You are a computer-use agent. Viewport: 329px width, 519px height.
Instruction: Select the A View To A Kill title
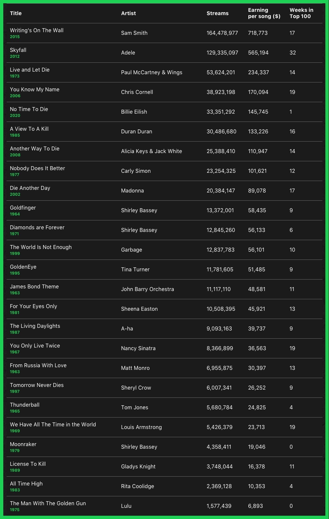coord(29,129)
